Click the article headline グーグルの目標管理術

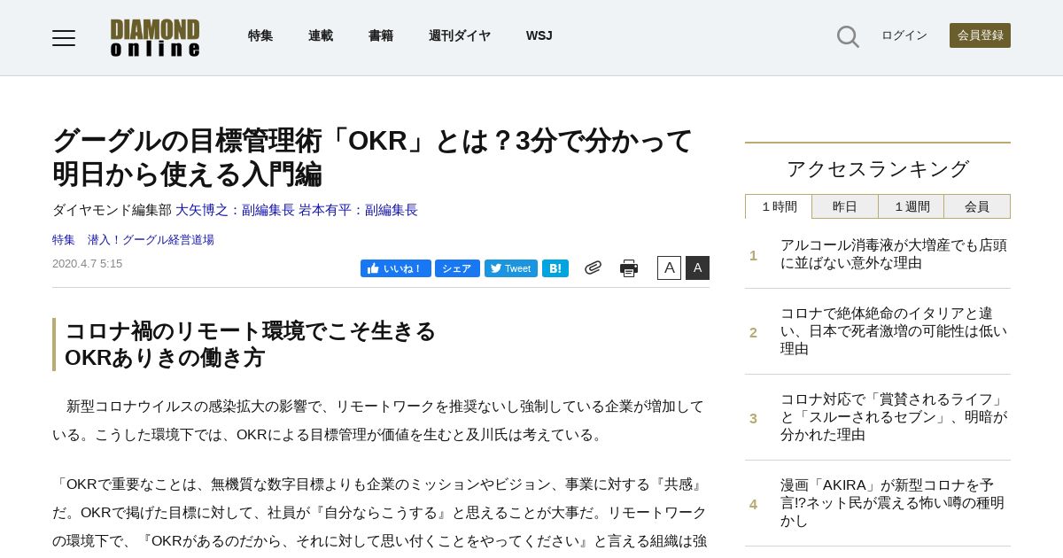point(372,157)
